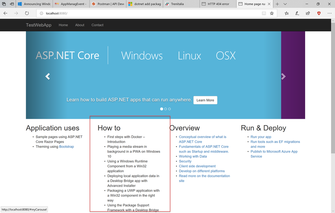This screenshot has height=213, width=335.
Task: Click Sample pages using ASP.NET Core item
Action: click(x=59, y=139)
